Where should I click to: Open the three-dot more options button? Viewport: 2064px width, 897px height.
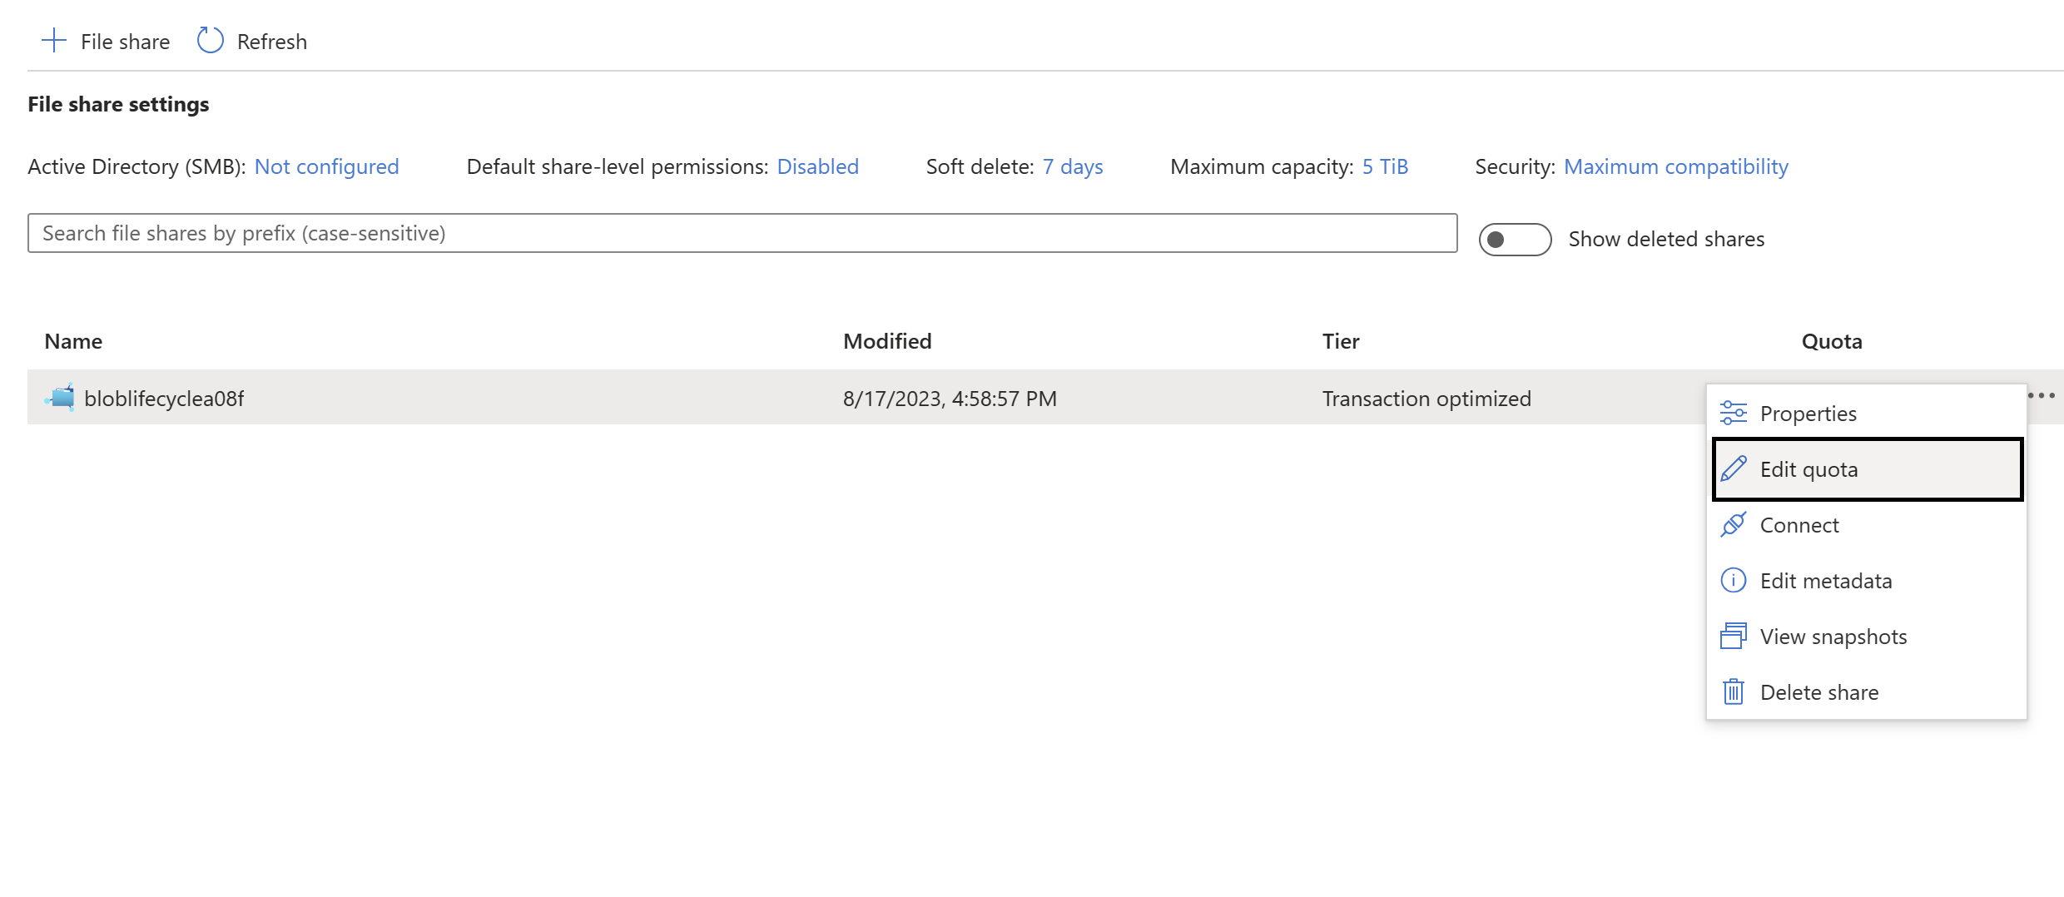point(2042,395)
